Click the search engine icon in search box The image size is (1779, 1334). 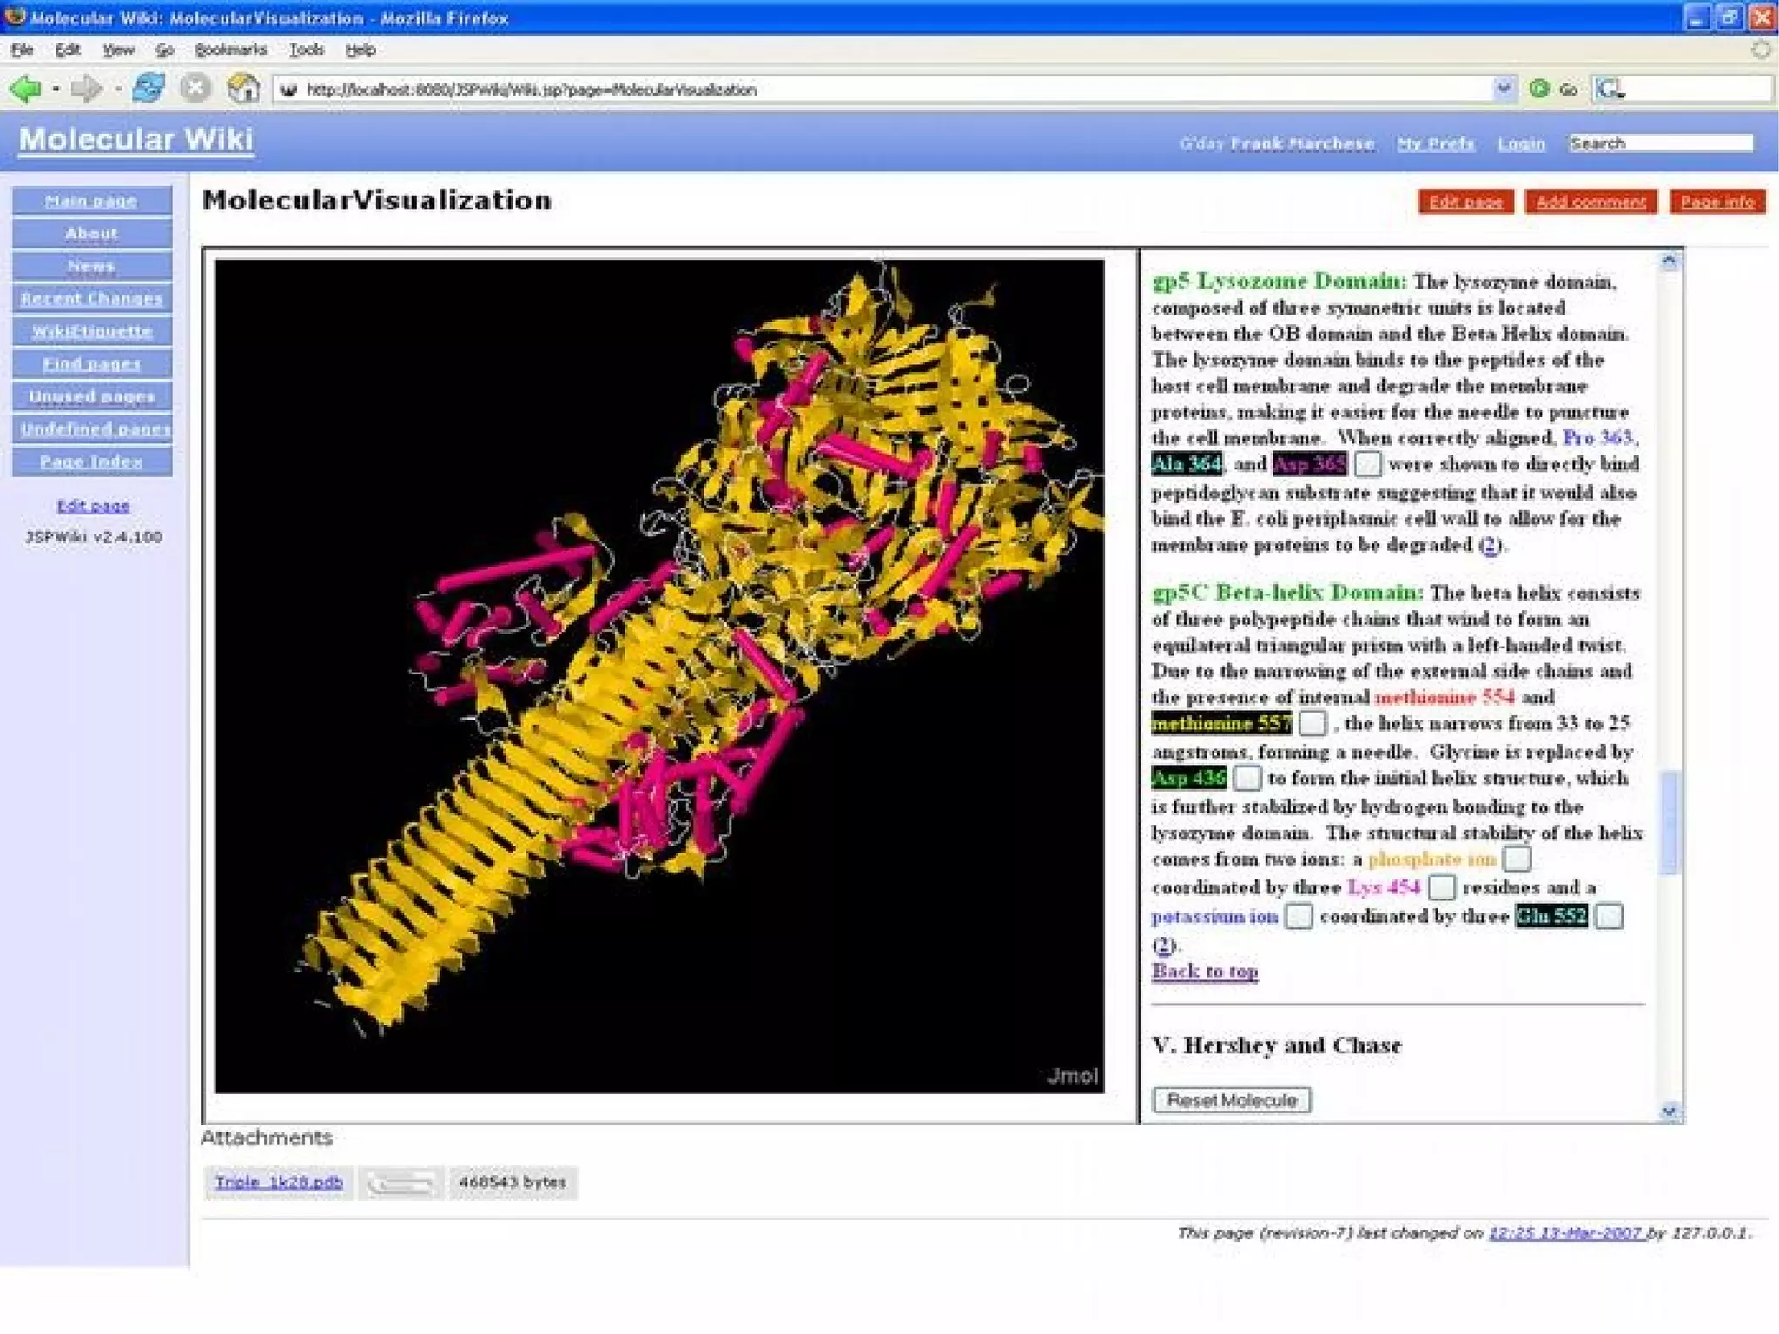pyautogui.click(x=1609, y=89)
